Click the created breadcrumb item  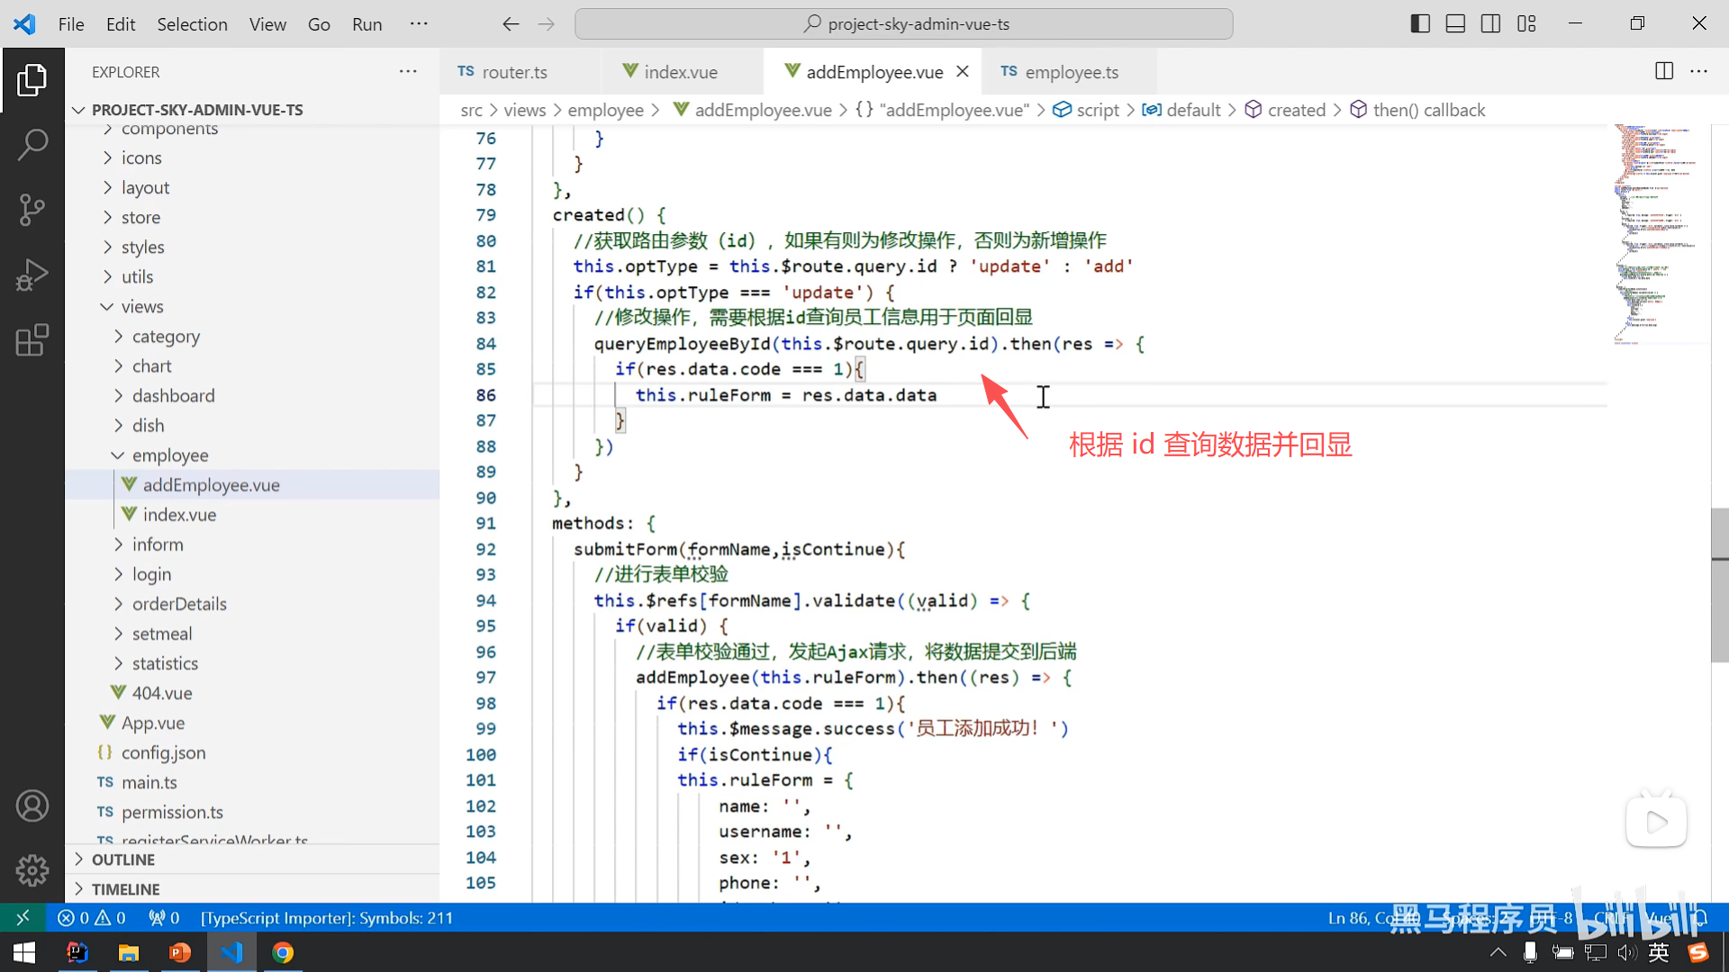click(x=1296, y=110)
